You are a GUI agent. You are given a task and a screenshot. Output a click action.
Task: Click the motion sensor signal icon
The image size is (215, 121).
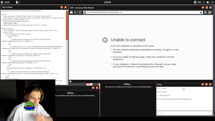(x=199, y=2)
